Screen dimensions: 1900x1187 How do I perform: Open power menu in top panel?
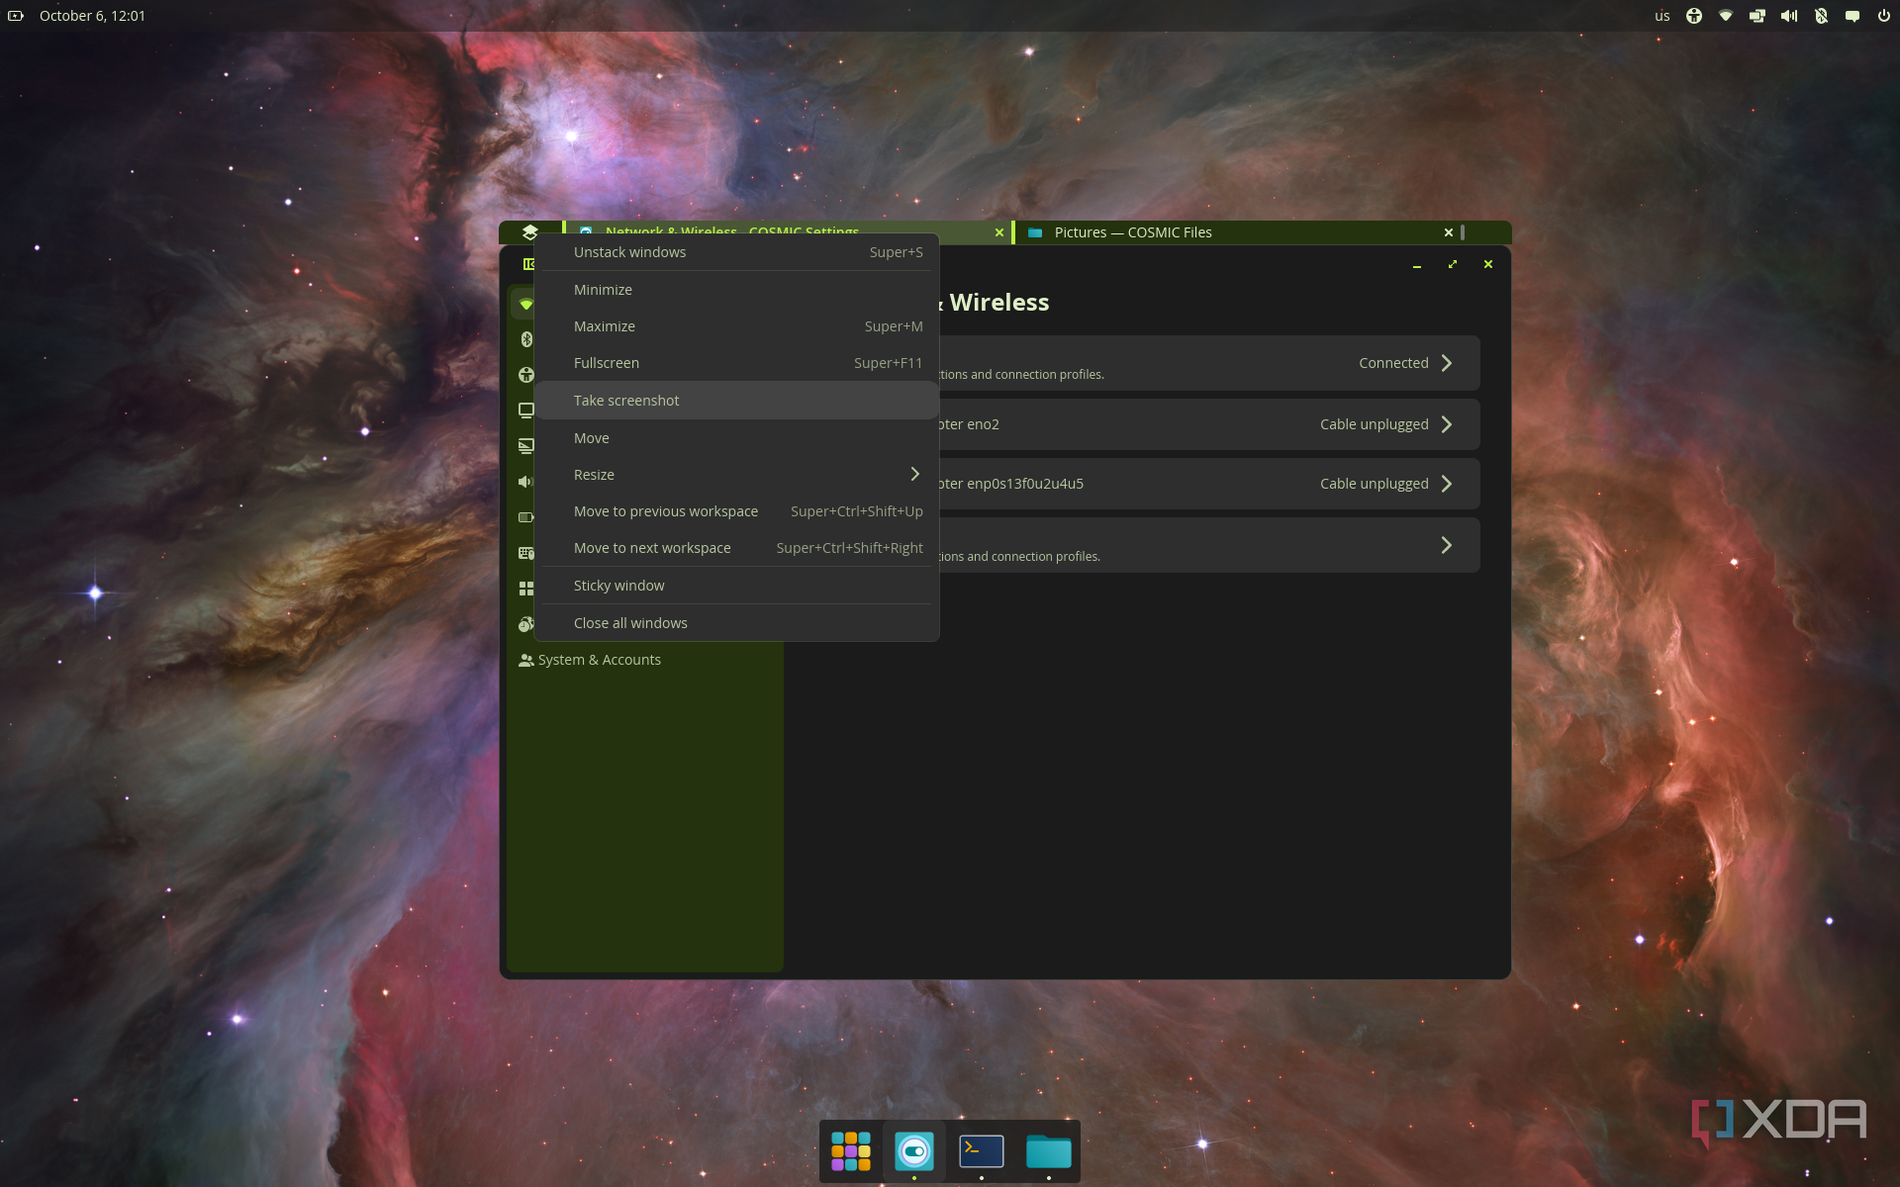pyautogui.click(x=1883, y=16)
